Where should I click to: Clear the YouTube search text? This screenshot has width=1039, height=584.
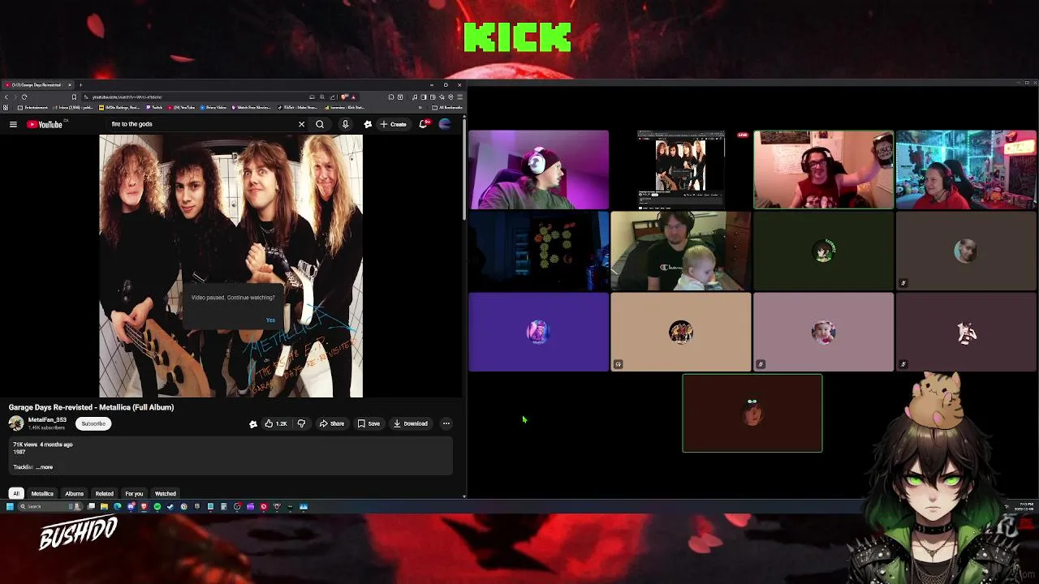coord(301,124)
